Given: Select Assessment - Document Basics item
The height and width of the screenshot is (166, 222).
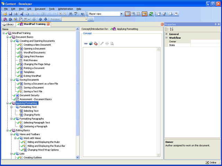Looking at the screenshot, I should coord(36,99).
